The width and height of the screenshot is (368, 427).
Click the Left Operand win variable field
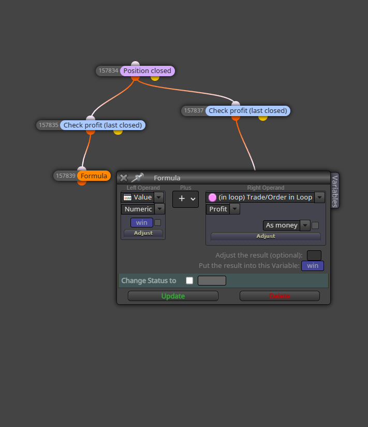pyautogui.click(x=142, y=222)
